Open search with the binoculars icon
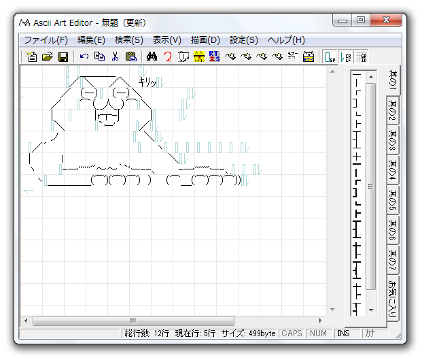The image size is (422, 360). click(x=152, y=56)
